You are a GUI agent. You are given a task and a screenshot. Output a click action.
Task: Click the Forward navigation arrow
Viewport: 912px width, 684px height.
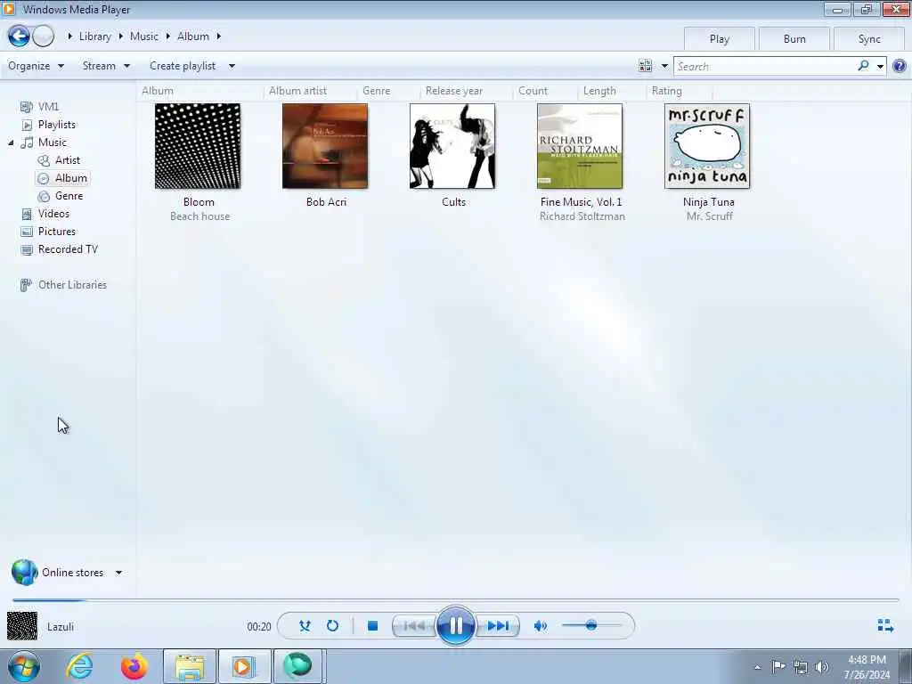[43, 36]
